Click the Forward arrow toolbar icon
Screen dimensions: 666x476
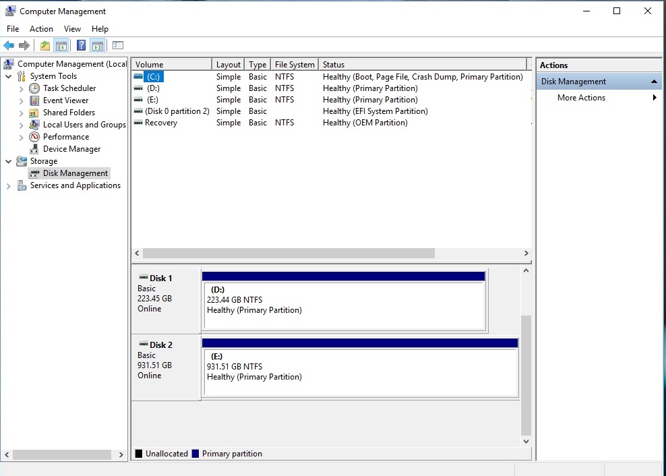tap(24, 45)
